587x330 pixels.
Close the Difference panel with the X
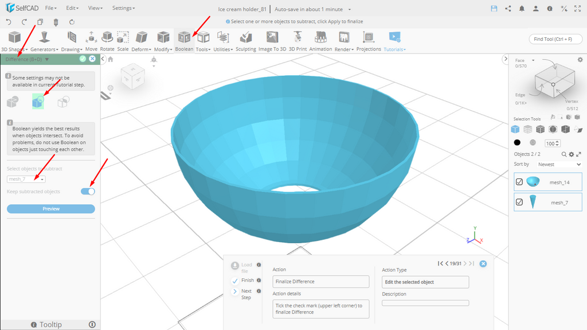click(92, 59)
